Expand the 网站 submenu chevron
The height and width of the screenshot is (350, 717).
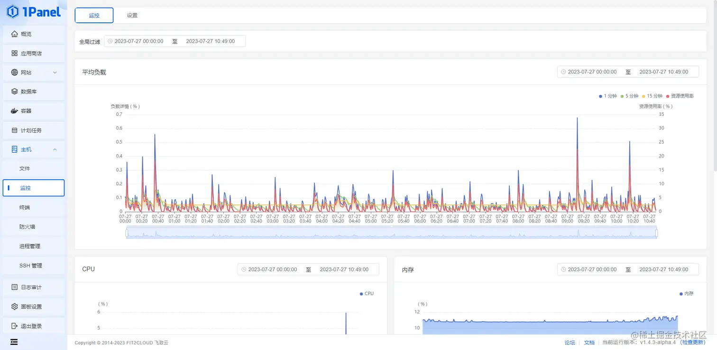[55, 73]
